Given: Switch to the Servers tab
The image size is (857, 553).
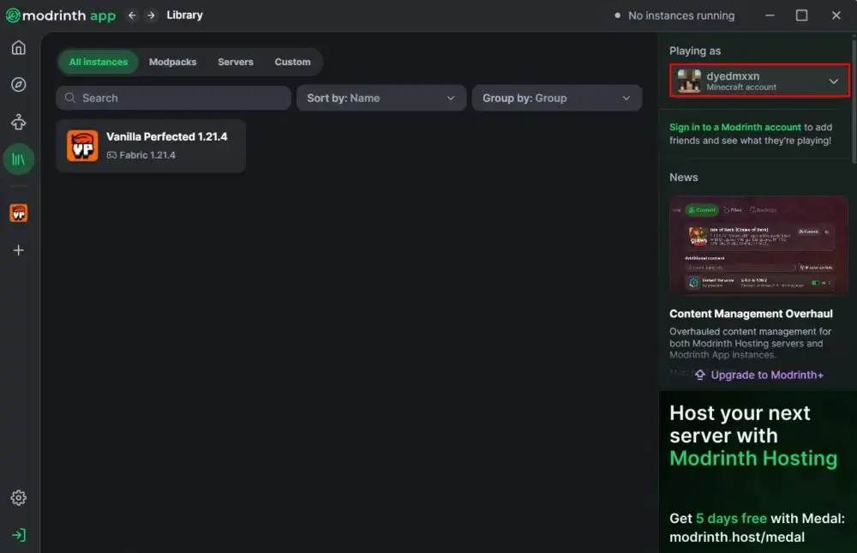Looking at the screenshot, I should (235, 62).
